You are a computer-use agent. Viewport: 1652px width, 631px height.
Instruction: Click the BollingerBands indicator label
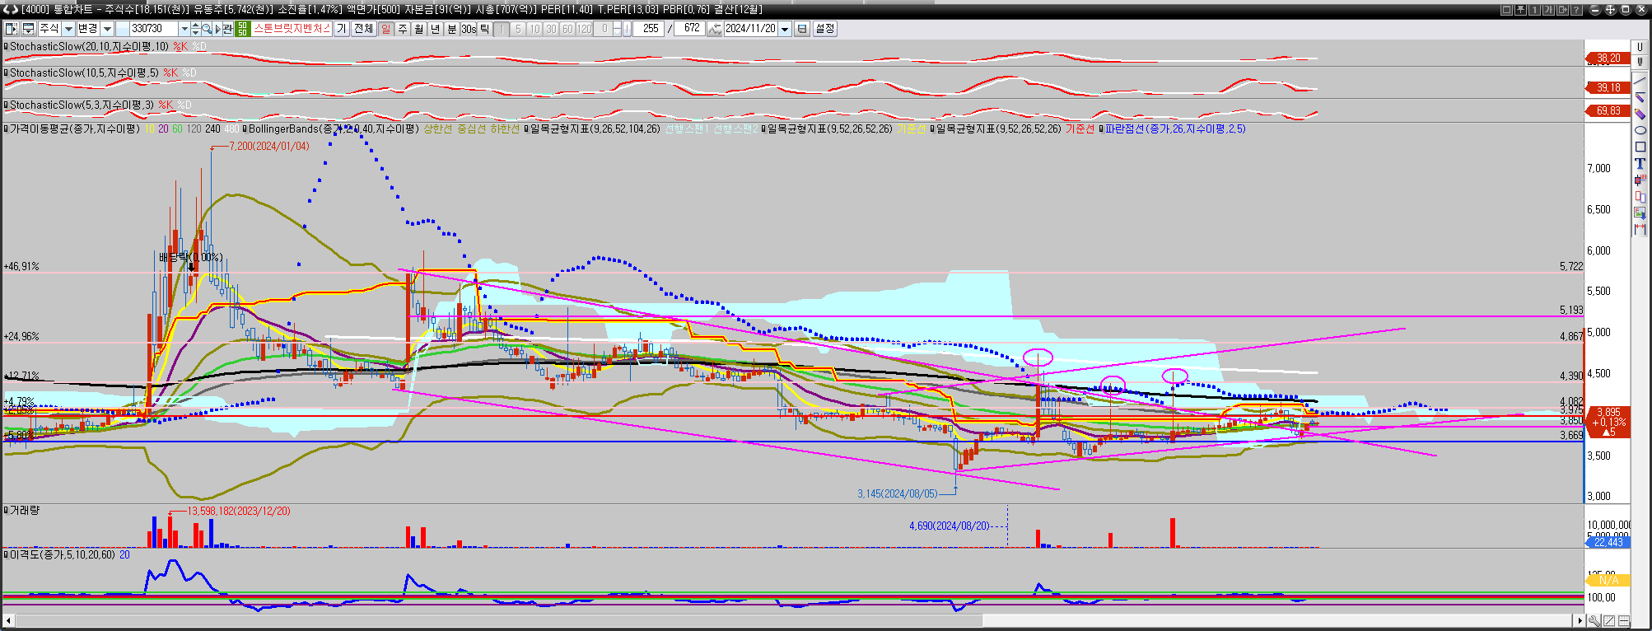click(334, 129)
